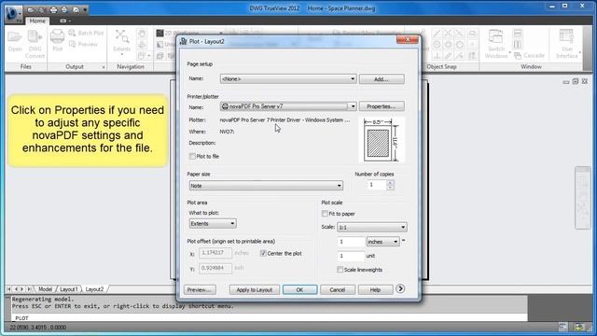Click the scale inches value field
This screenshot has height=336, width=597.
point(351,242)
